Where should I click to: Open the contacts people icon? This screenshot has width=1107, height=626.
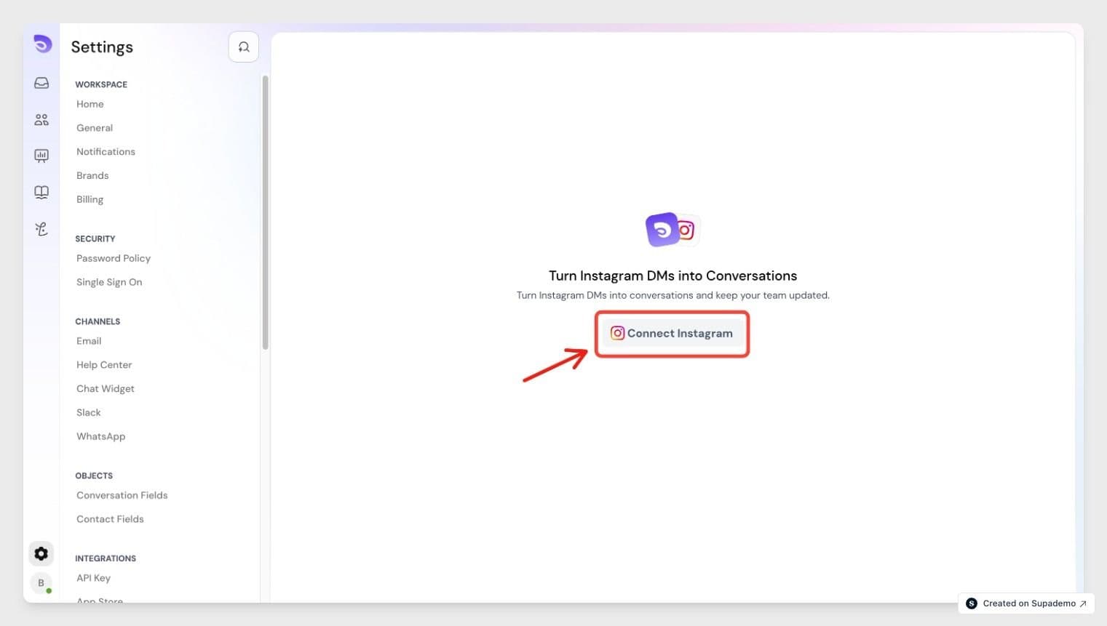(41, 119)
